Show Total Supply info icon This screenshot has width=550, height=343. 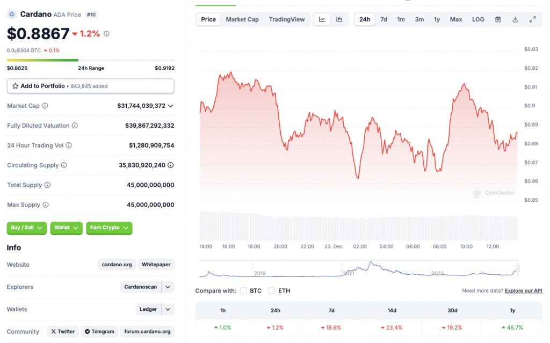click(47, 185)
